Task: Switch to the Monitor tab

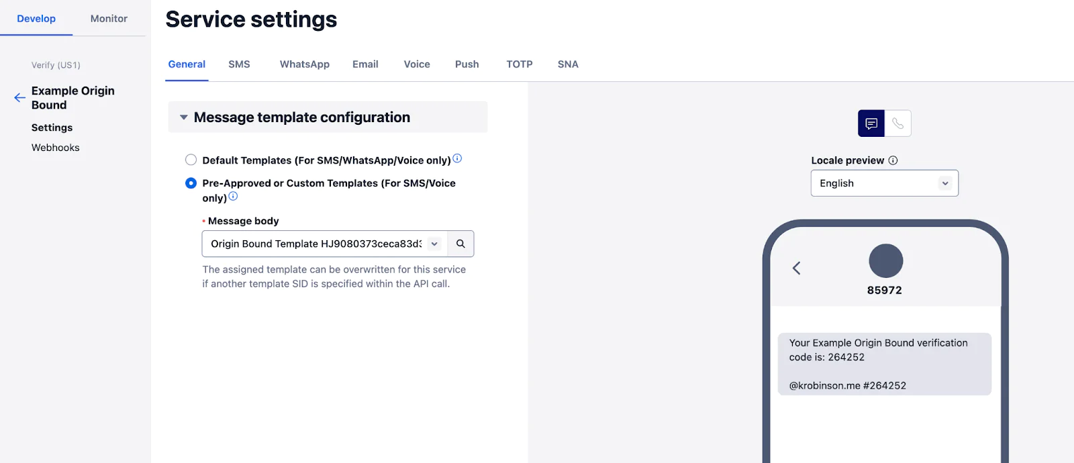Action: (108, 19)
